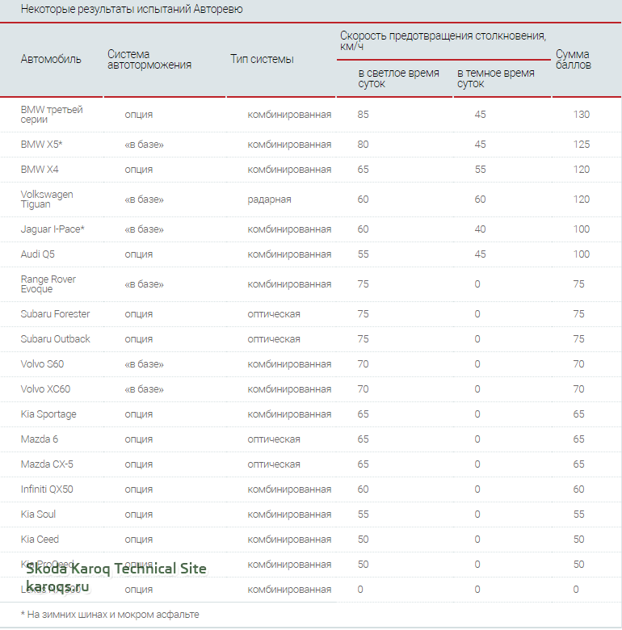The width and height of the screenshot is (622, 630).
Task: Click 'оптическая' type in Subaru Forester row
Action: click(274, 314)
